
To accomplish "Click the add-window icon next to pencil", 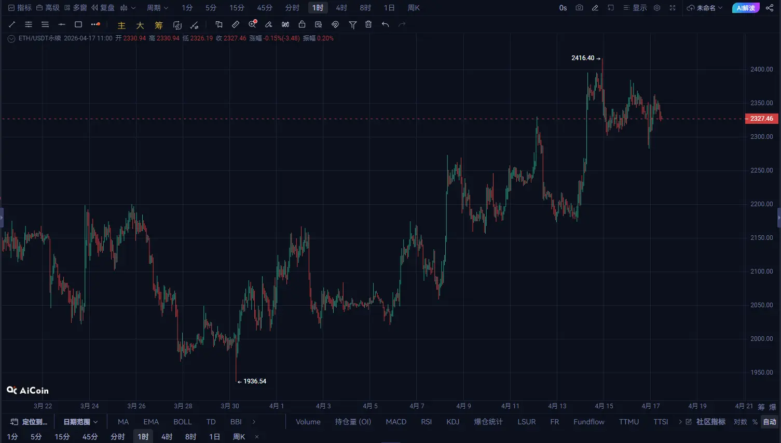I will [611, 8].
